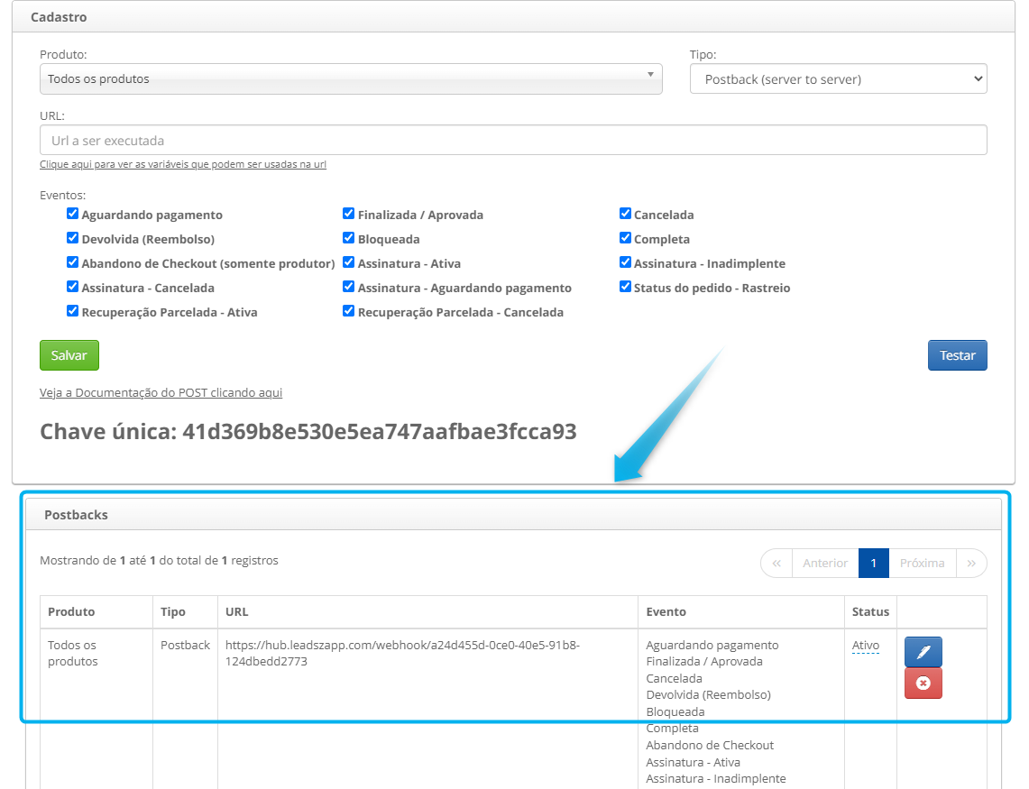The width and height of the screenshot is (1029, 789).
Task: Open the Produto dropdown
Action: [x=351, y=79]
